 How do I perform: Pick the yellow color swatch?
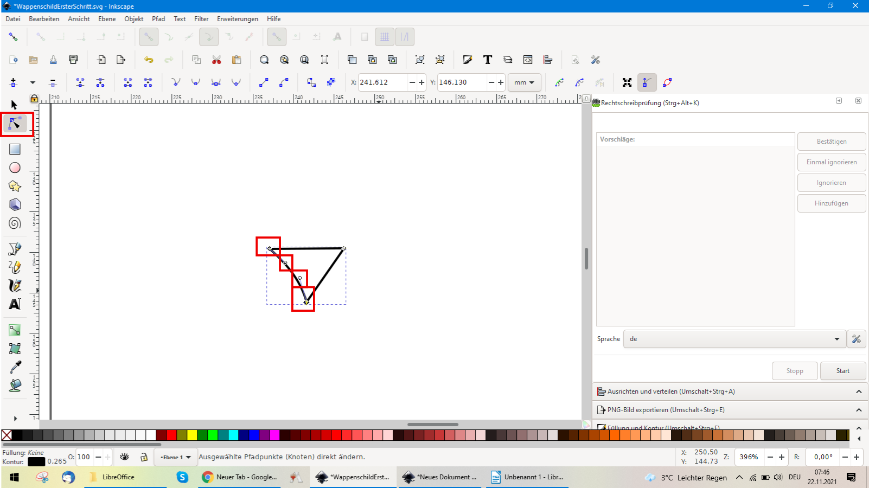[x=192, y=435]
